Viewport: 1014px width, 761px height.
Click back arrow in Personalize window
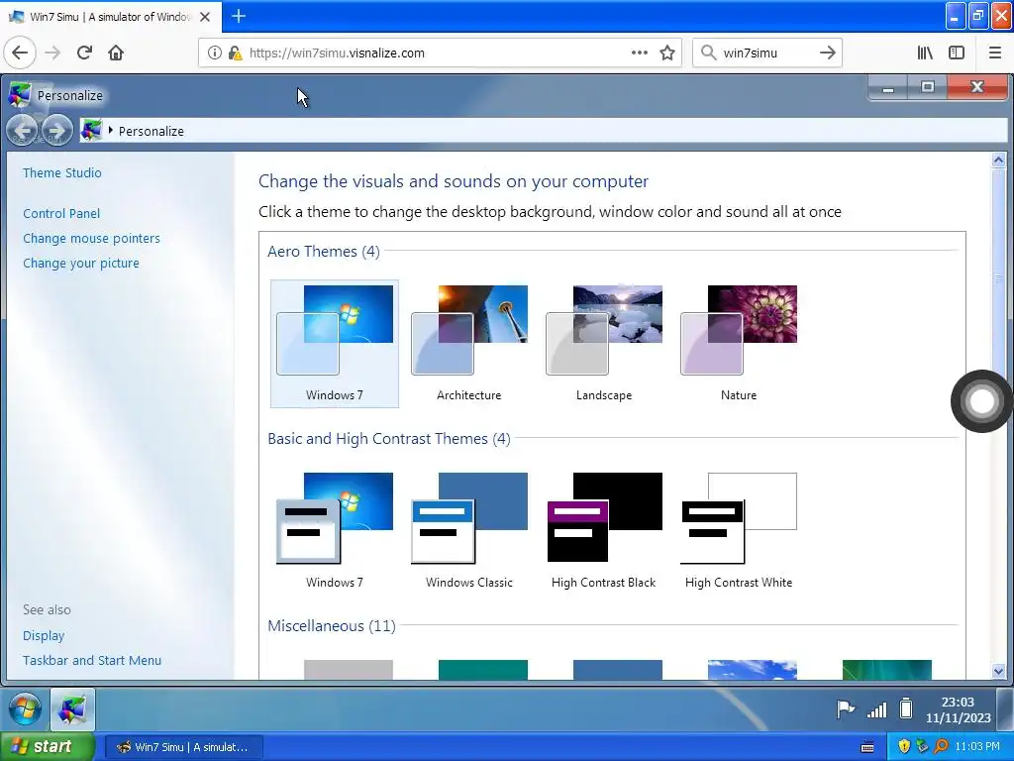pyautogui.click(x=22, y=131)
